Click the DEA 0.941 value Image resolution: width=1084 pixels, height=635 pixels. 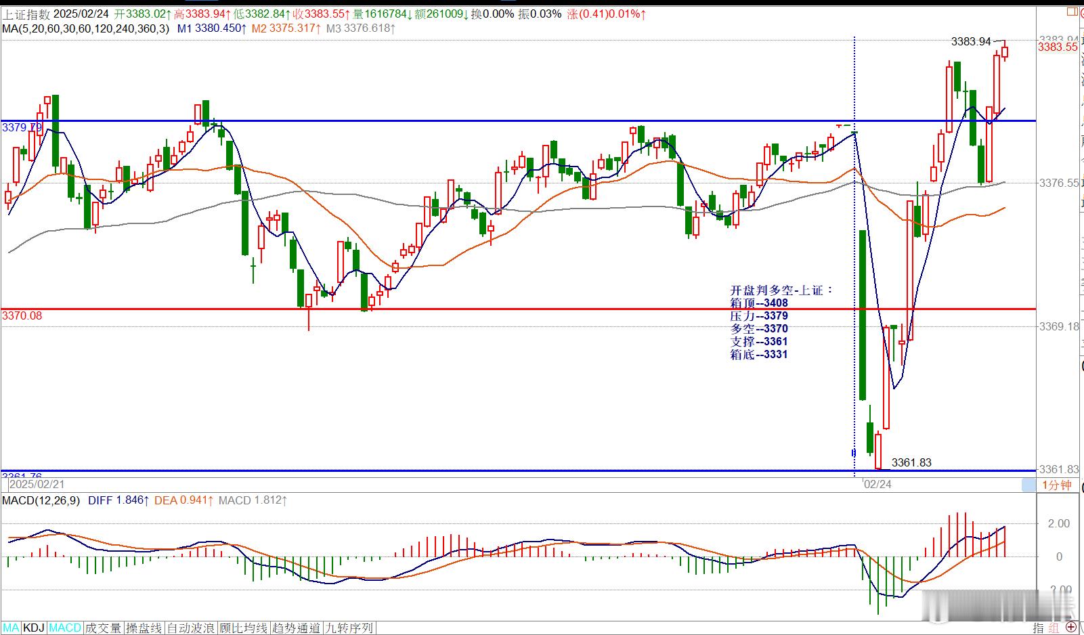pos(184,500)
